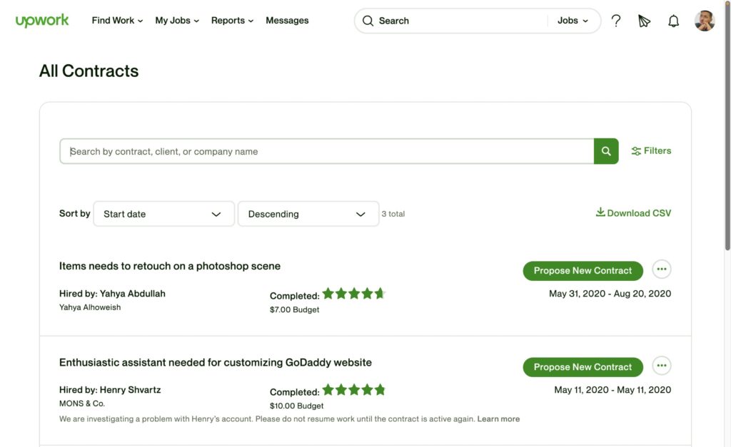The width and height of the screenshot is (731, 447).
Task: Open the help question mark icon
Action: click(x=616, y=21)
